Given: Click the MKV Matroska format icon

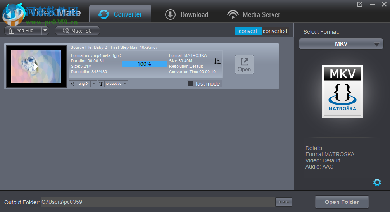Looking at the screenshot, I should (342, 91).
